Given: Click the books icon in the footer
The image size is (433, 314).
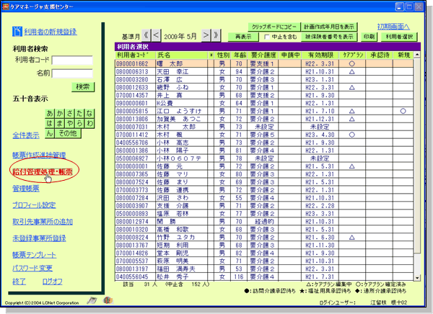Looking at the screenshot, I should point(108,300).
